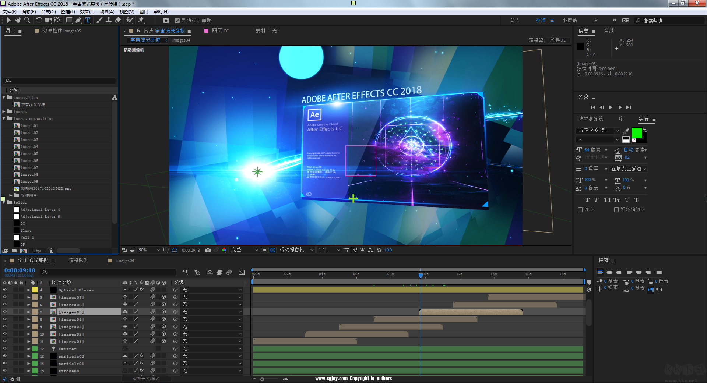Open the 50% magnification dropdown
Screen dimensions: 707x383
(149, 250)
